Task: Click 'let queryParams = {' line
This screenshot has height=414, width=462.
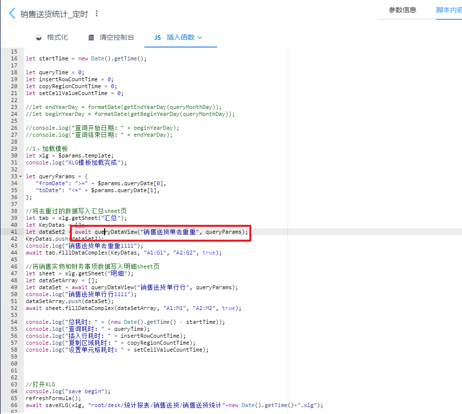Action: (x=57, y=176)
